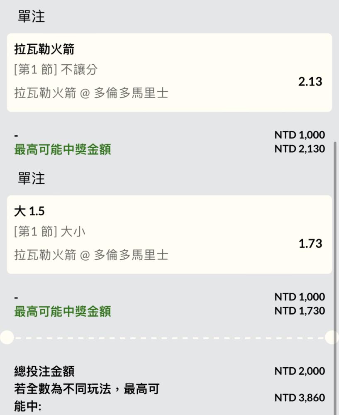The image size is (339, 415).
Task: Click the matchup text in the second card
Action: (91, 255)
